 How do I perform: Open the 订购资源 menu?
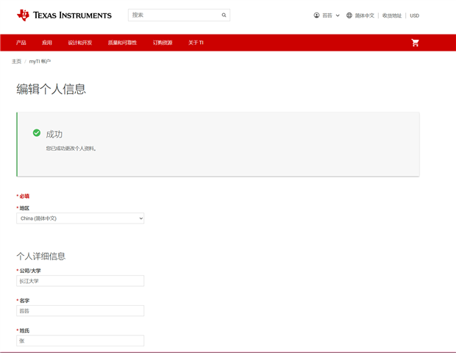[x=163, y=43]
